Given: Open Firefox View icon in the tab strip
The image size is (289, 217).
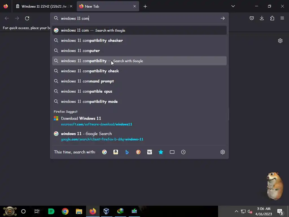Looking at the screenshot, I should [x=6, y=6].
